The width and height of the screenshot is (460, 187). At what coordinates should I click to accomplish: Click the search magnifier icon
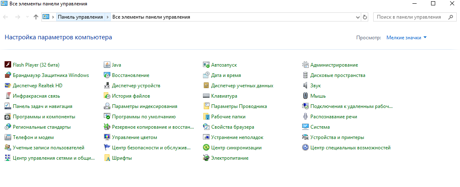tap(450, 17)
